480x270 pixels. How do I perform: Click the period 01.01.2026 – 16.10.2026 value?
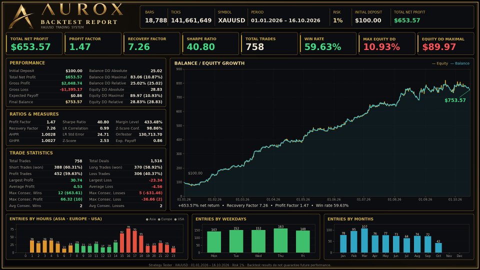[x=285, y=20]
